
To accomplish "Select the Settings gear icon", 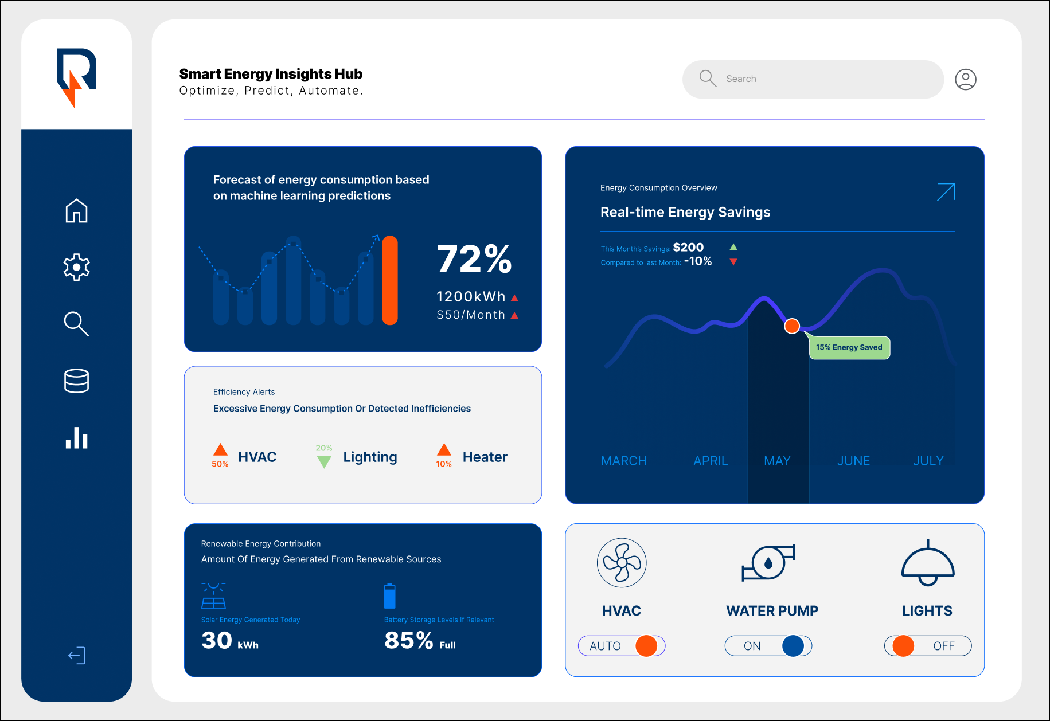I will [76, 267].
